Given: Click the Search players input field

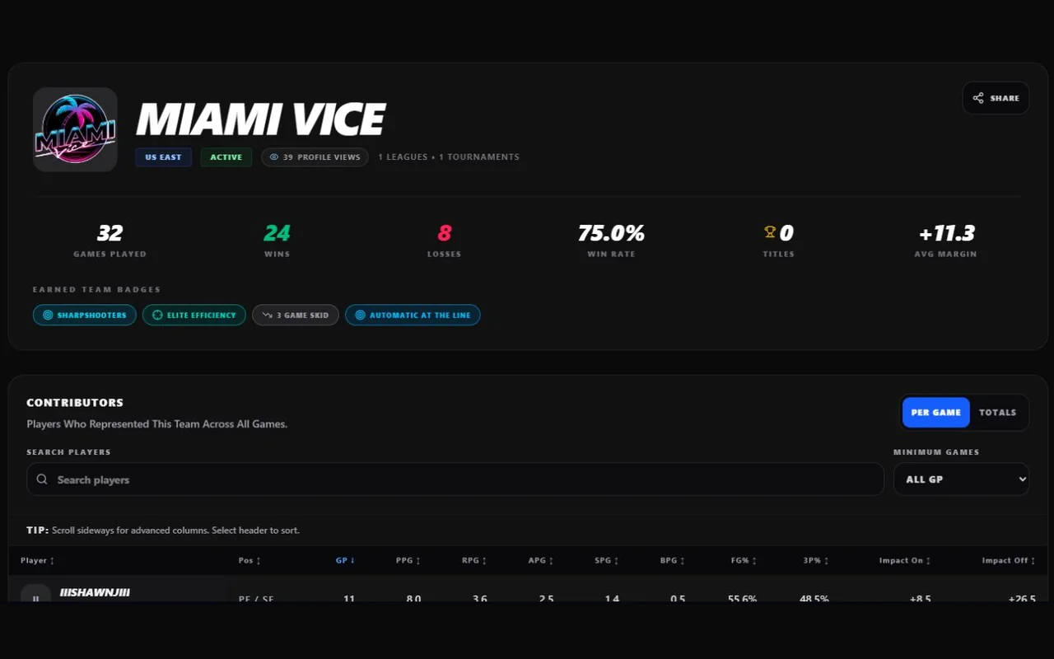Looking at the screenshot, I should (455, 479).
